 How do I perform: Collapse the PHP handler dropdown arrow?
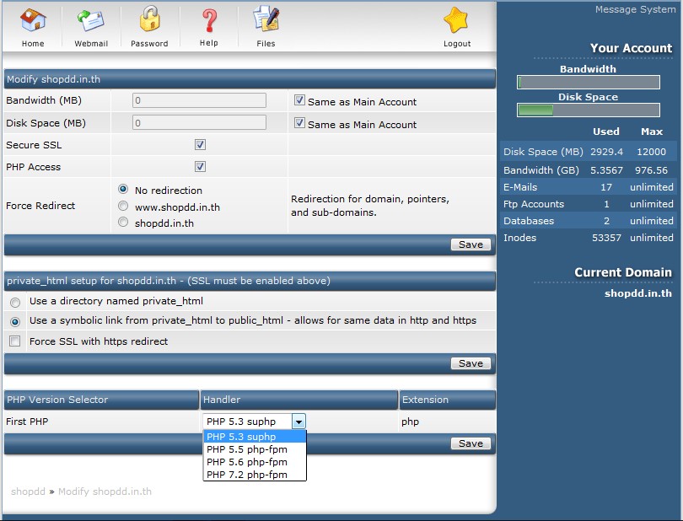point(298,422)
